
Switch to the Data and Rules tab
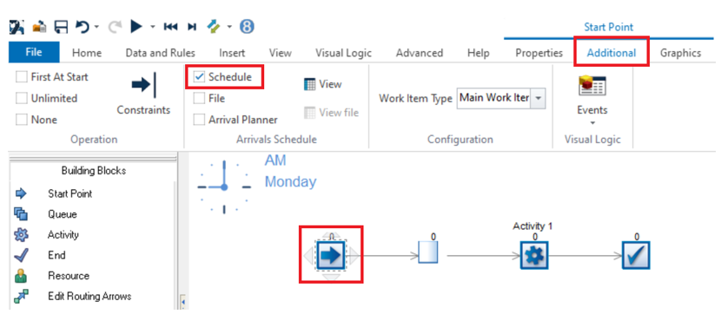coord(161,53)
